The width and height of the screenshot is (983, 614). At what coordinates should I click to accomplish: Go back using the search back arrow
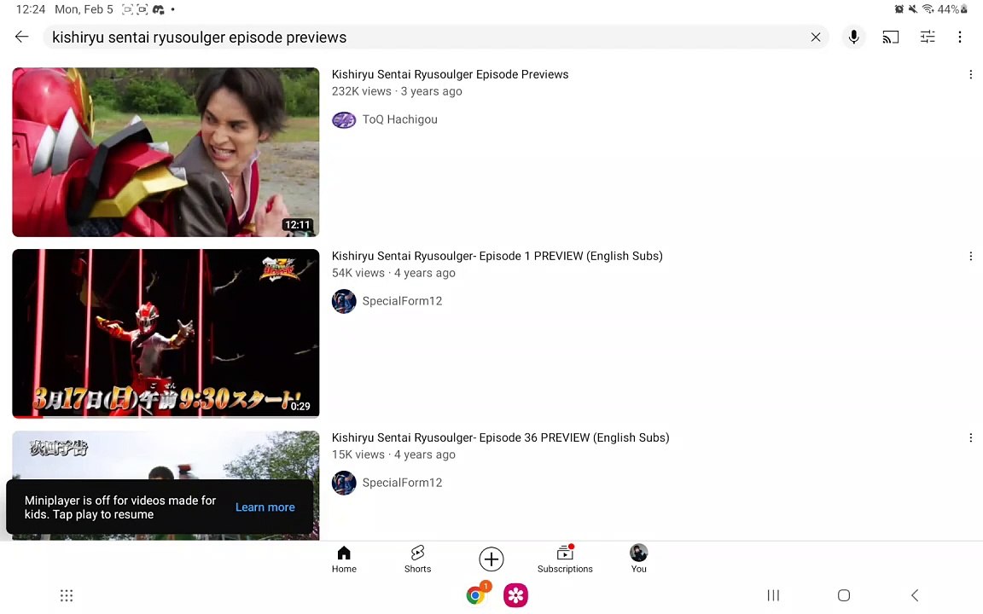[22, 37]
